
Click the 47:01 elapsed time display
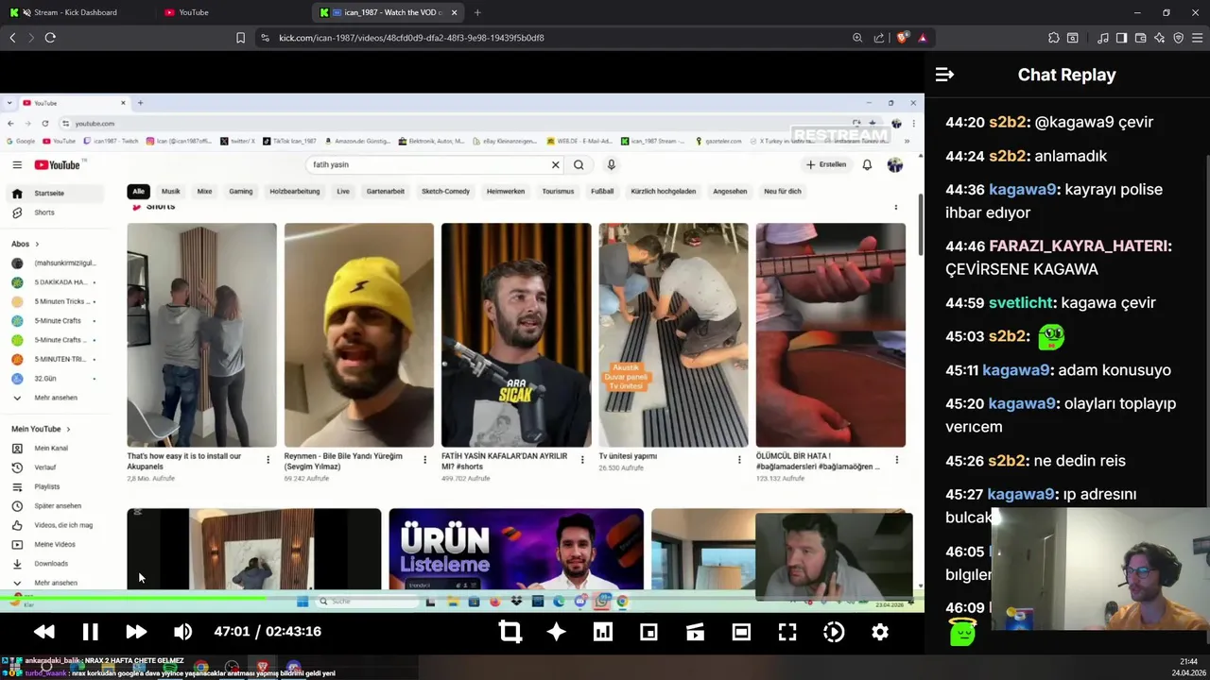click(x=232, y=632)
